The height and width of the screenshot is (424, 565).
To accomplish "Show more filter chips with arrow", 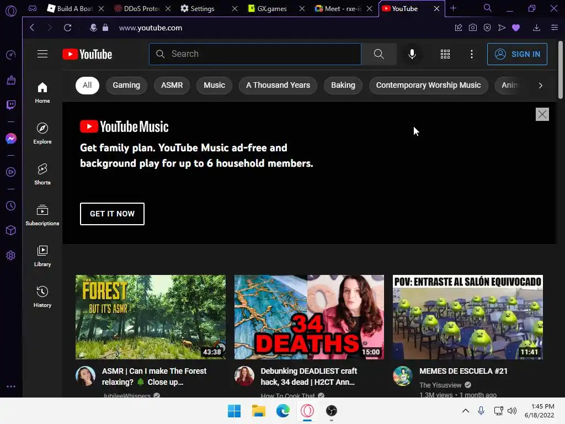I will click(x=541, y=86).
